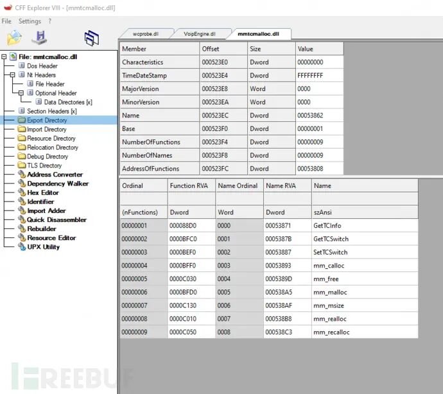The image size is (443, 394).
Task: Click the Name RVA filter field
Action: click(288, 199)
